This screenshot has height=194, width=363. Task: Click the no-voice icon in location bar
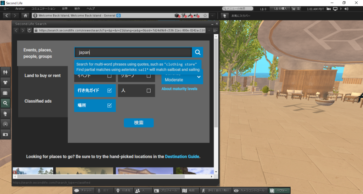(196, 16)
